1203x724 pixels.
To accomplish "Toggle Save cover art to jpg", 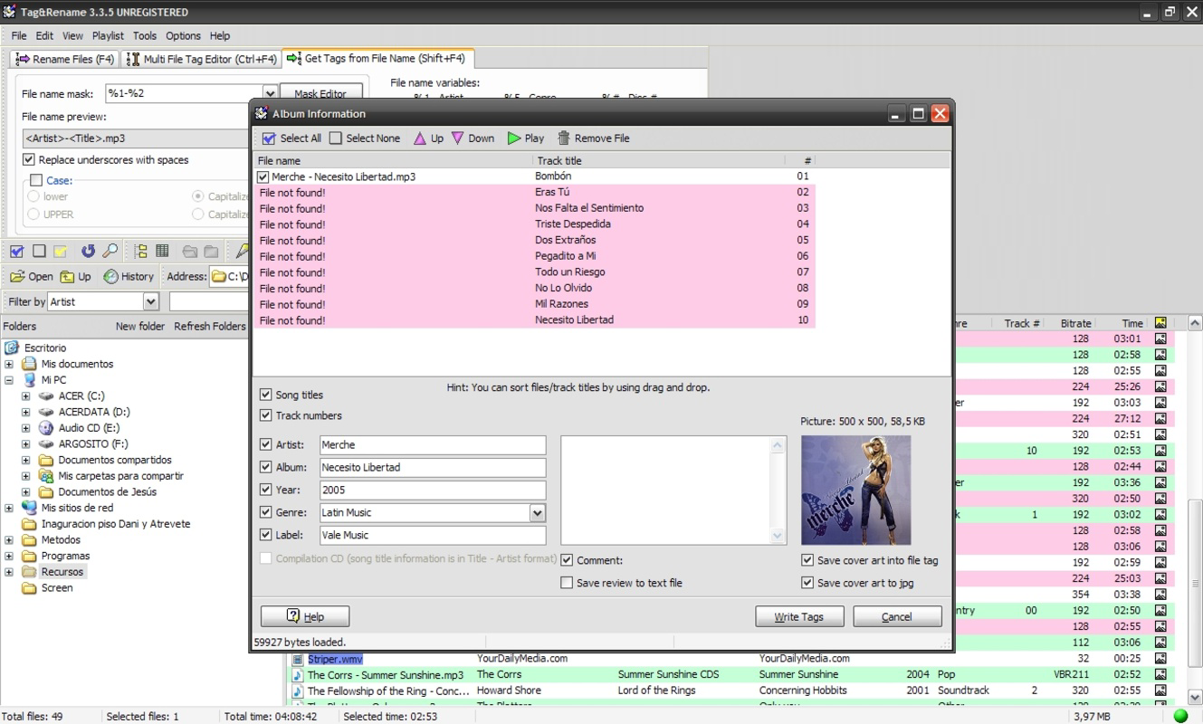I will [807, 583].
